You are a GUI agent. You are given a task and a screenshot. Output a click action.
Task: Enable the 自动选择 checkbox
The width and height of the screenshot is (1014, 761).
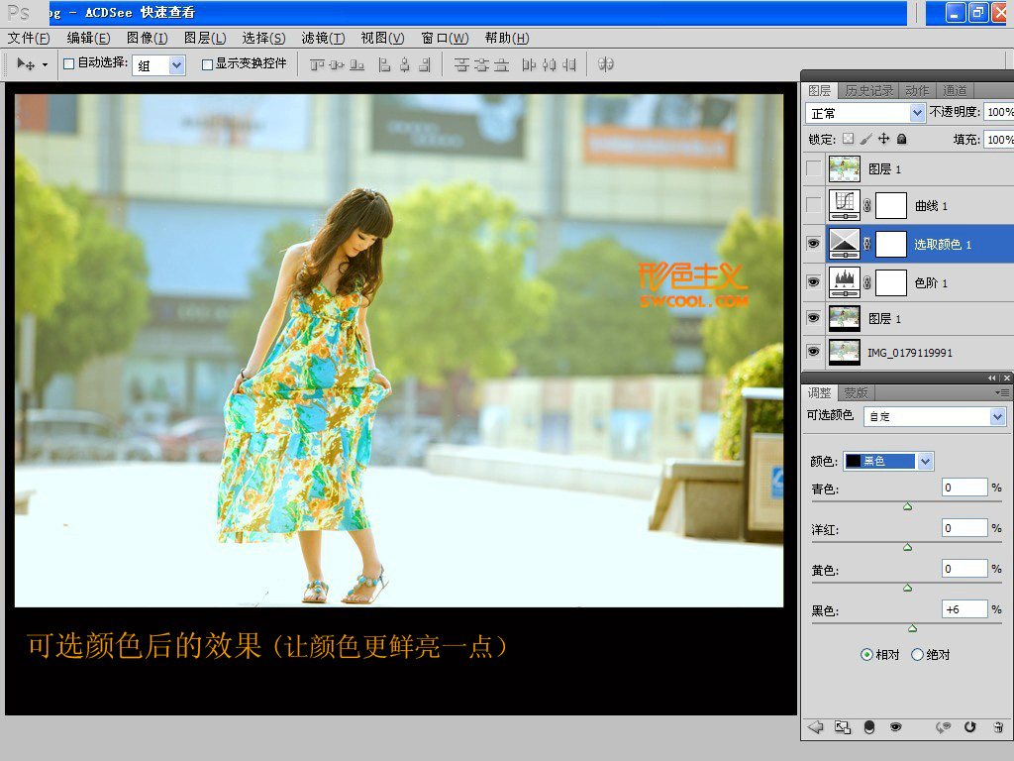click(69, 64)
